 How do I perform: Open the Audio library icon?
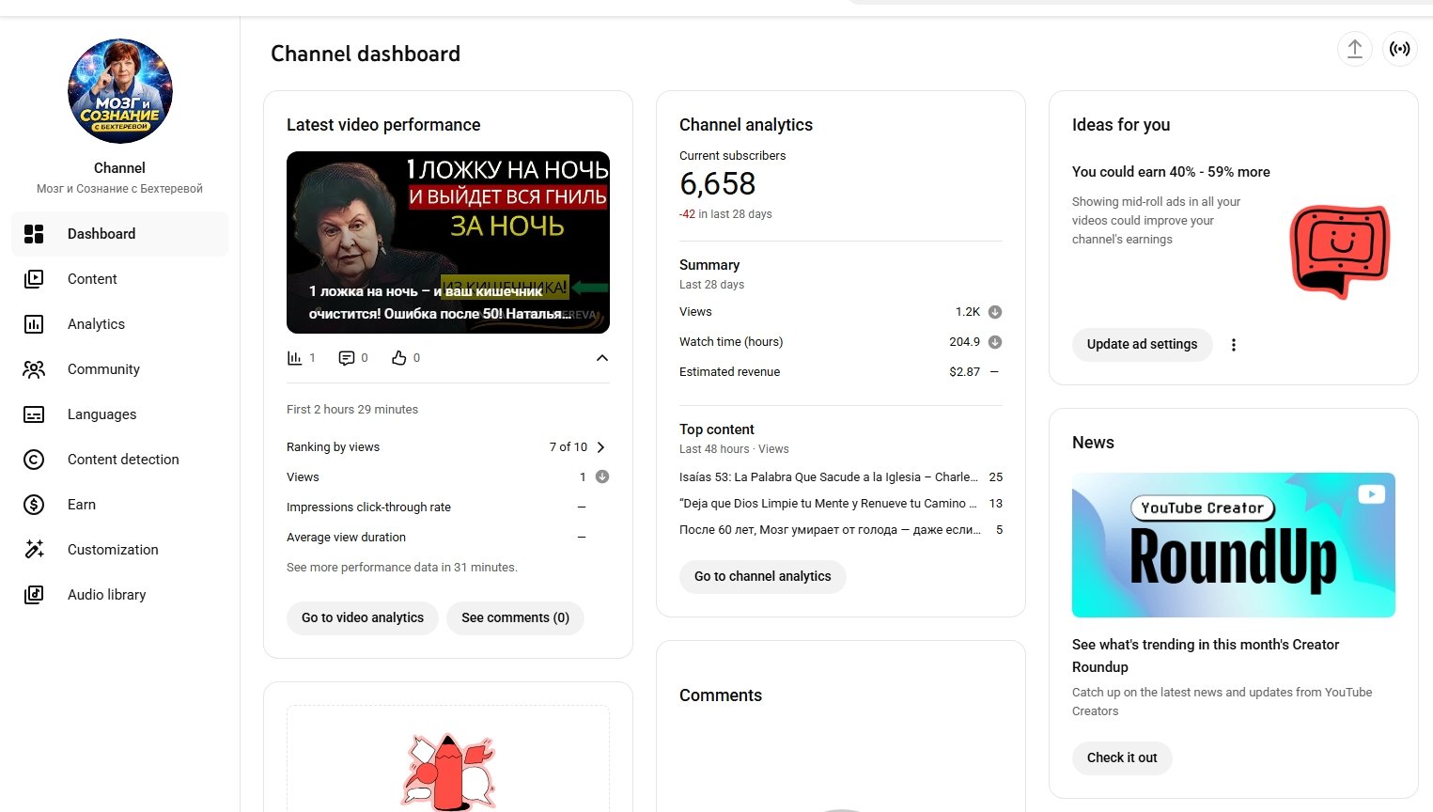34,595
